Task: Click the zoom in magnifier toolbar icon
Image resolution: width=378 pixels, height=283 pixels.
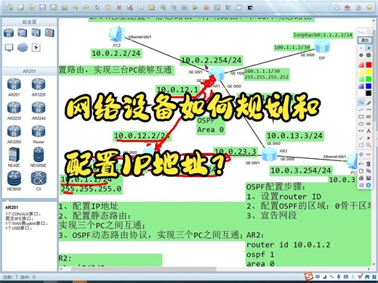Action: click(x=163, y=8)
